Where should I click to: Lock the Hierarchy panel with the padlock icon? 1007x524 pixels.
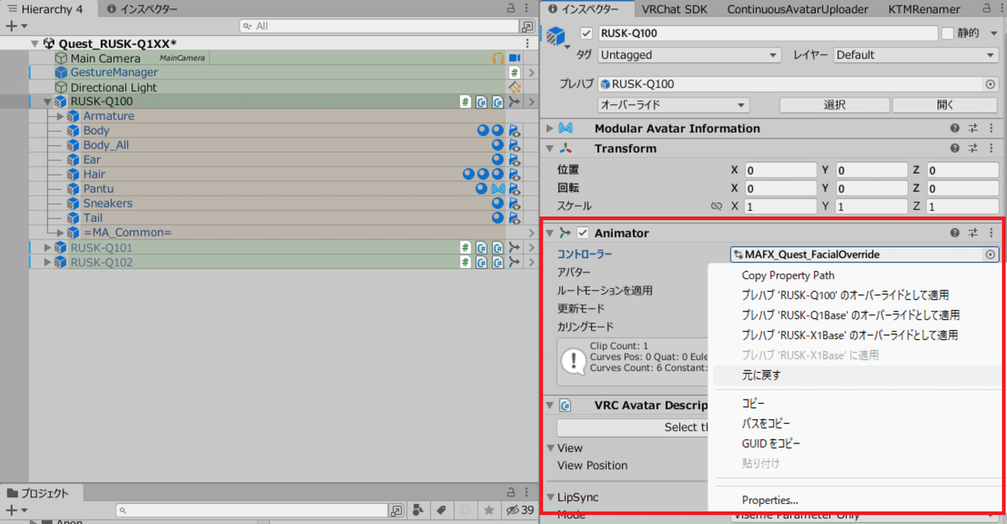[511, 8]
